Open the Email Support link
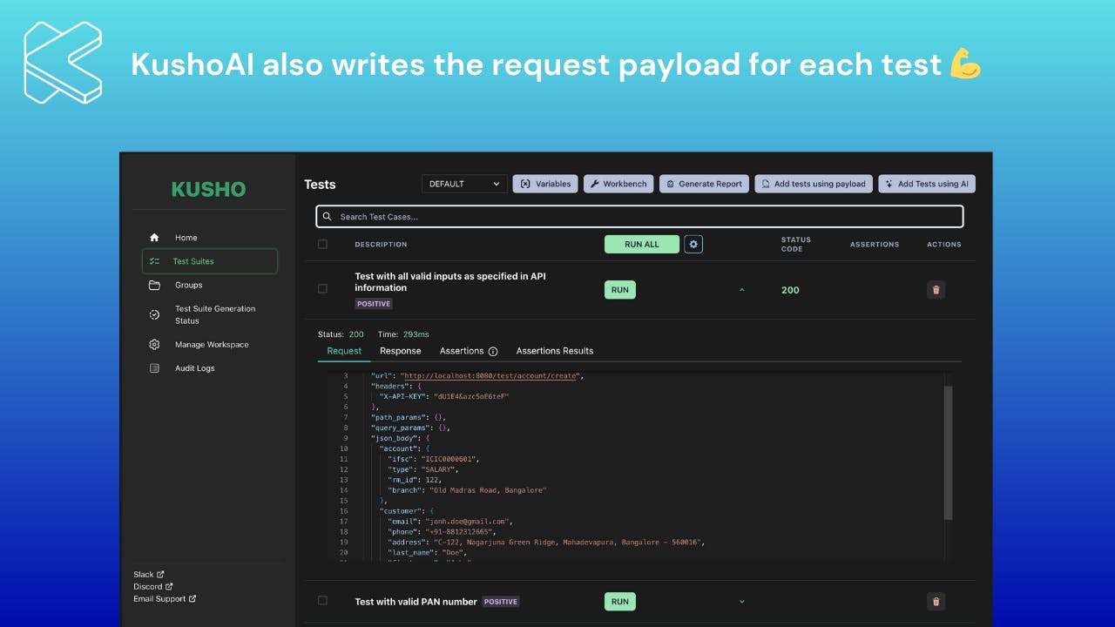This screenshot has width=1115, height=627. pos(159,599)
